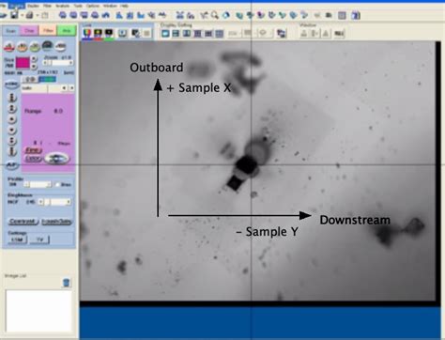Click the RGB color channel icon in the Look group
Image resolution: width=445 pixels, height=340 pixels.
pos(86,33)
